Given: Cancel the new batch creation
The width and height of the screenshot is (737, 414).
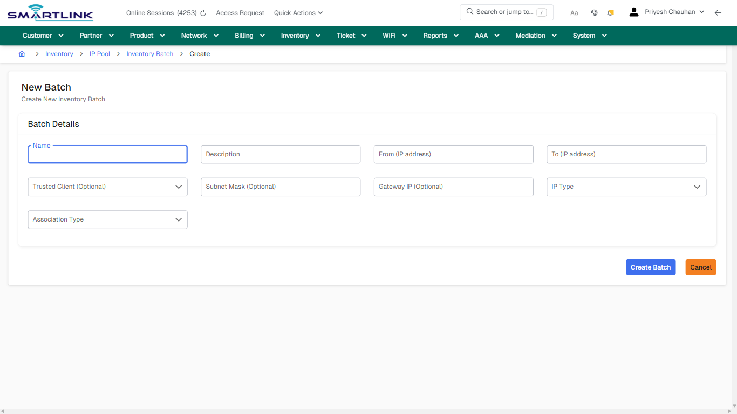Looking at the screenshot, I should [700, 267].
